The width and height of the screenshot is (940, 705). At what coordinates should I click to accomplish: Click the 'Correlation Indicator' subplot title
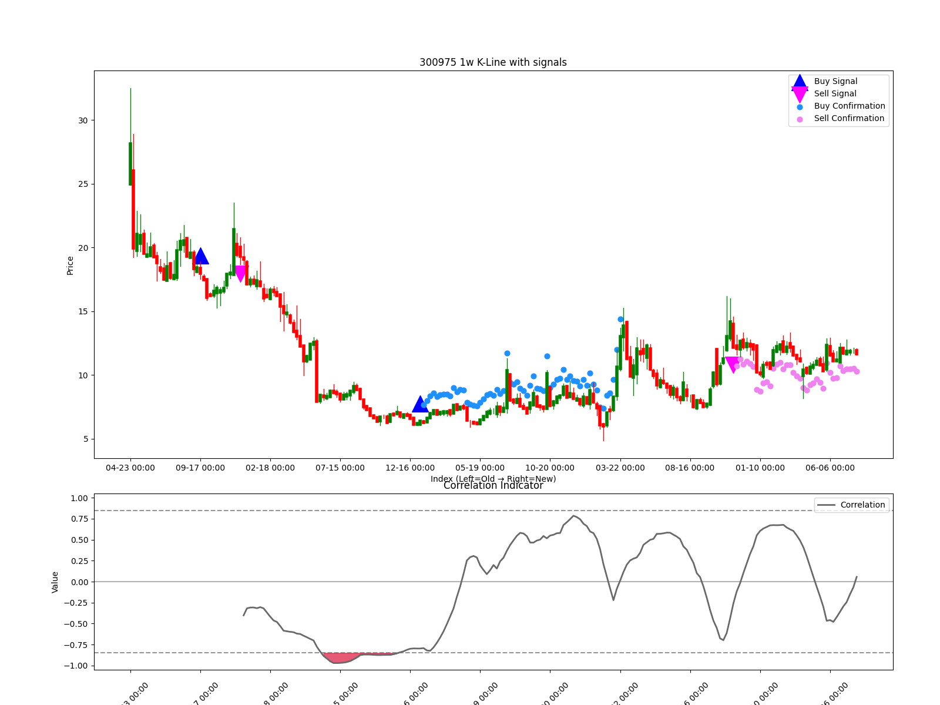(x=493, y=485)
